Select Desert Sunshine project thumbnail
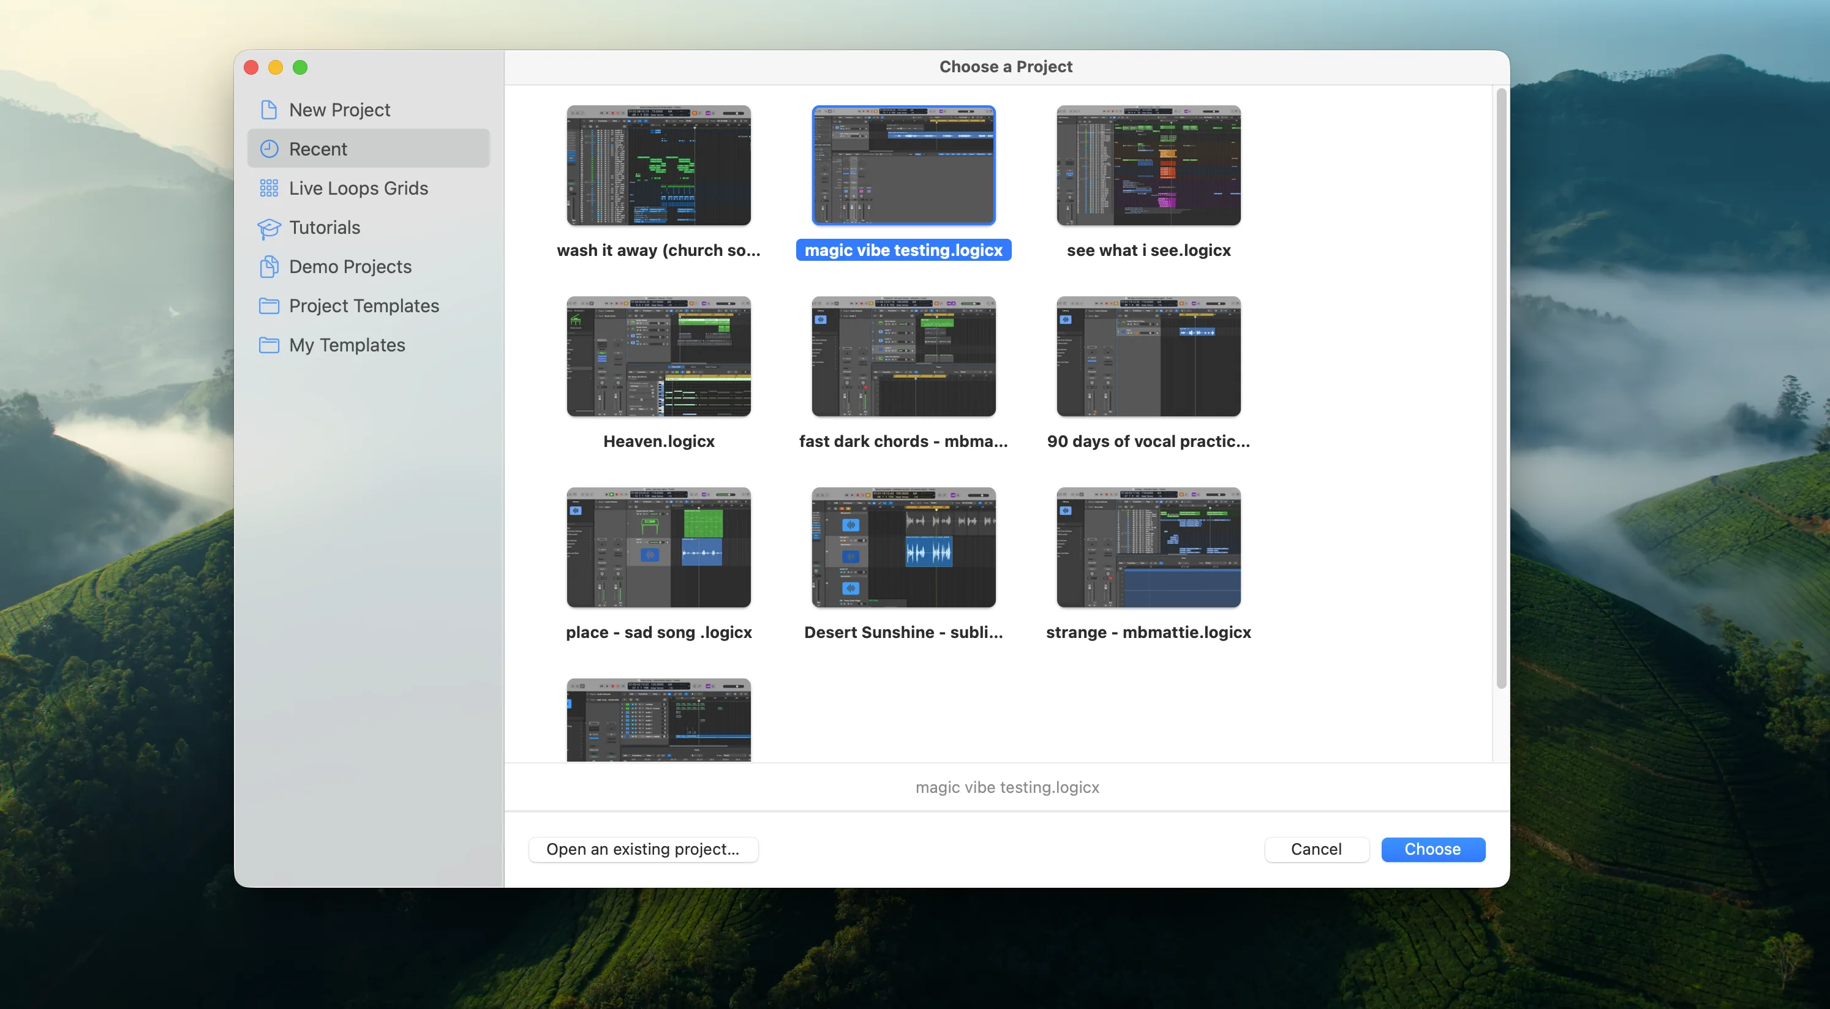Screen dimensions: 1830x1009 [x=903, y=547]
